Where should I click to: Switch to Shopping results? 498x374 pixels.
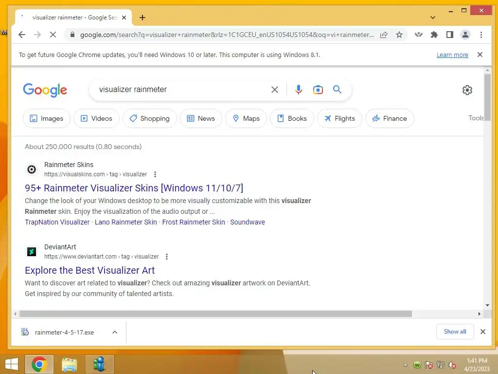point(150,118)
